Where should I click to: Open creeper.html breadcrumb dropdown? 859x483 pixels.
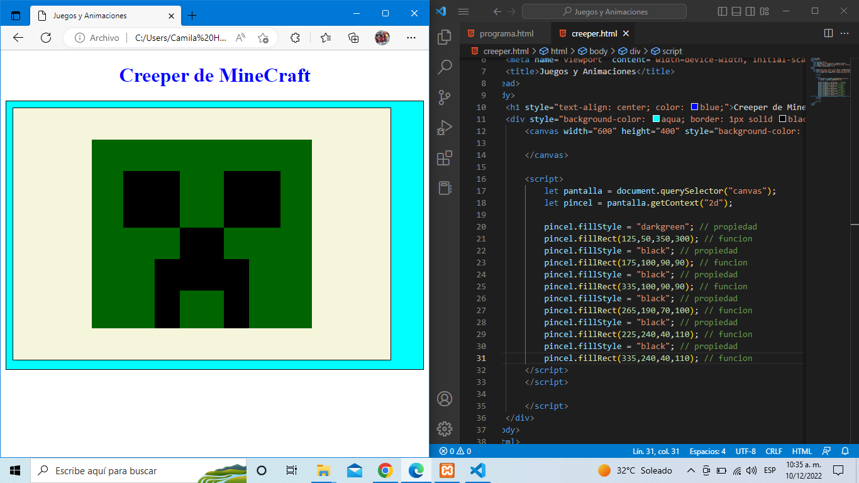[500, 51]
